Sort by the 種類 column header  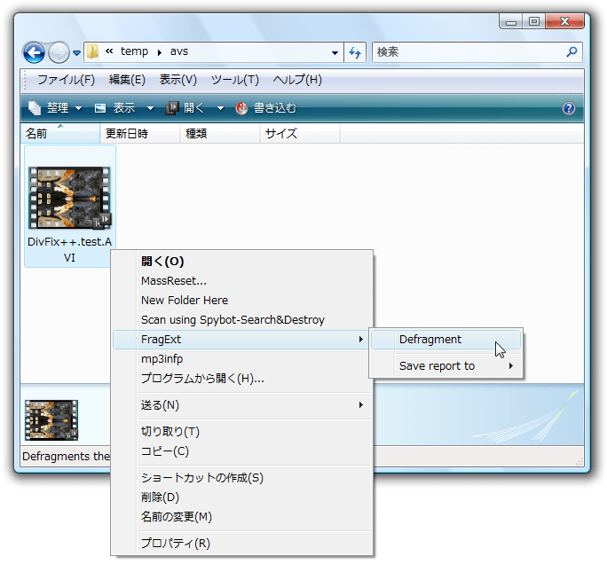(220, 133)
